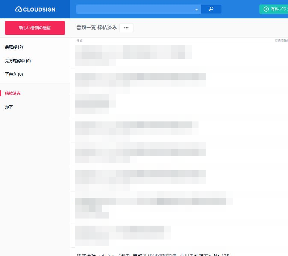Click the 契約開始 column header

[x=281, y=40]
